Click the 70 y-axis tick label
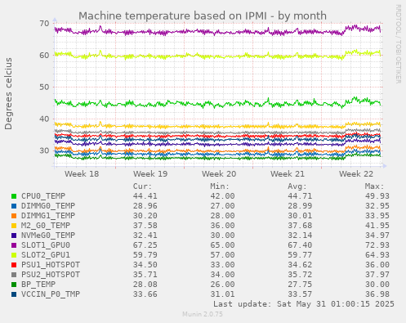Screen dimensions: 406x323 pyautogui.click(x=44, y=24)
